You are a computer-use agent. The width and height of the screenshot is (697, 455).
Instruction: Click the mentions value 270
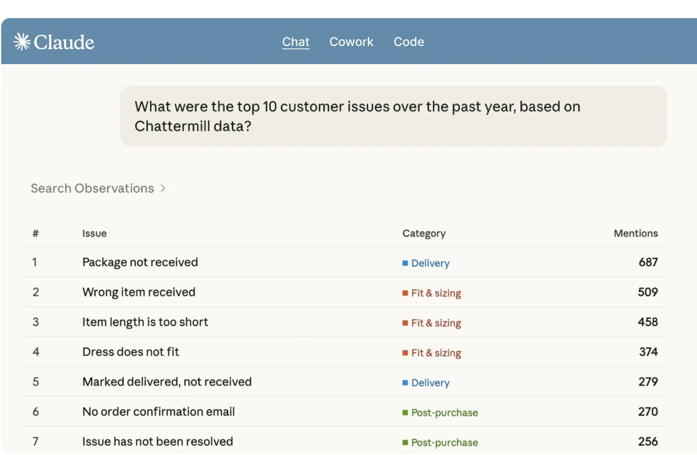coord(648,411)
